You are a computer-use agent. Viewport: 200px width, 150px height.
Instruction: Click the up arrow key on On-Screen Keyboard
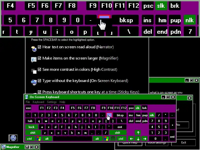(138, 133)
